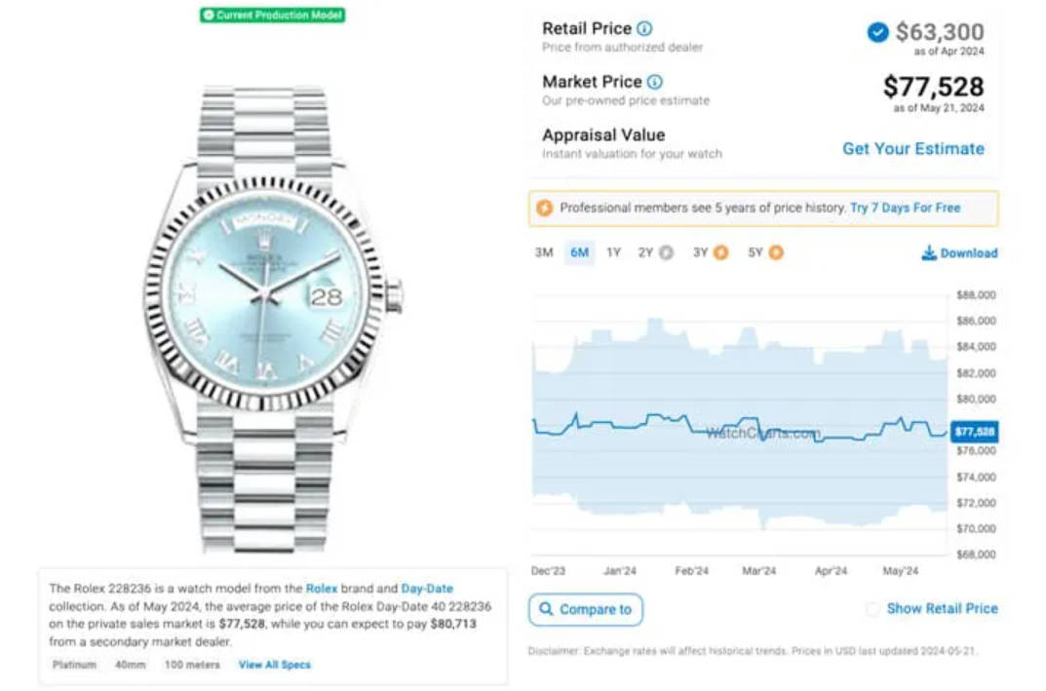Click the magnifier icon in Compare to
1046x691 pixels.
tap(546, 609)
